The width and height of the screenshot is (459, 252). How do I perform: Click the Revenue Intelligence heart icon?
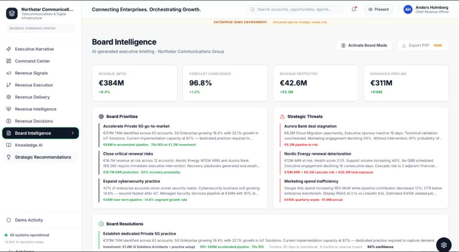click(x=9, y=109)
